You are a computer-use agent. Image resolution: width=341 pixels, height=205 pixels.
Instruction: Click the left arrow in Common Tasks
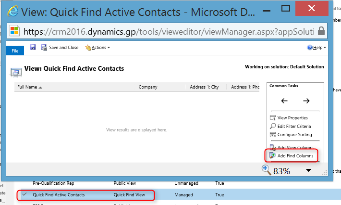pyautogui.click(x=284, y=101)
